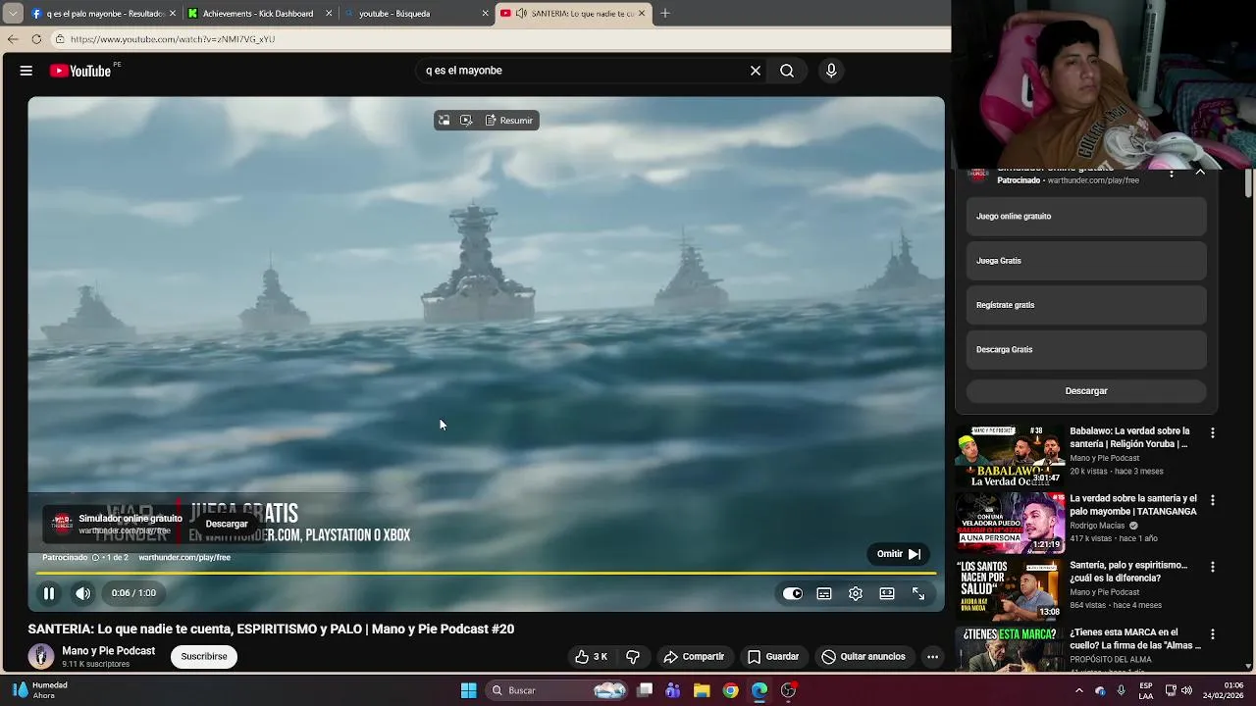Click Quitar anuncios button
Viewport: 1256px width, 706px height.
point(863,657)
